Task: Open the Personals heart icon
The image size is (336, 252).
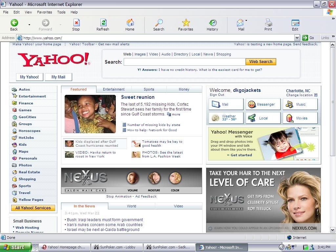Action: click(x=14, y=158)
